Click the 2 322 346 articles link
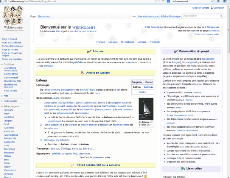 point(154,27)
